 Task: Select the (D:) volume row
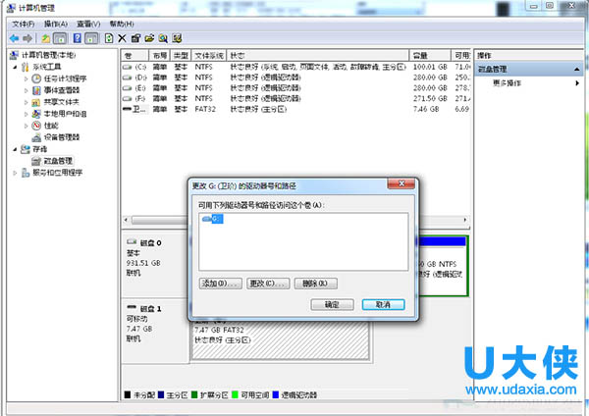click(295, 78)
